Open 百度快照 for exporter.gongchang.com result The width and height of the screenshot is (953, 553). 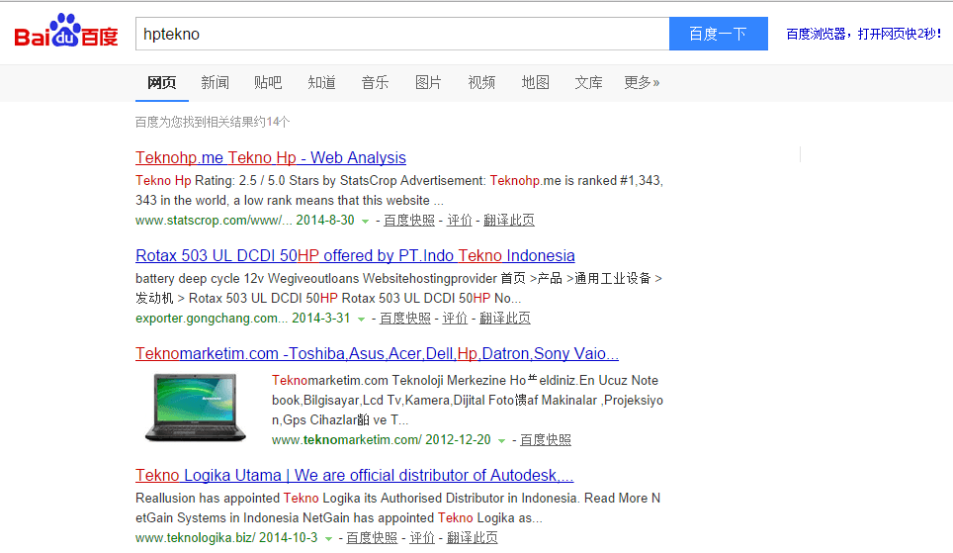[404, 319]
